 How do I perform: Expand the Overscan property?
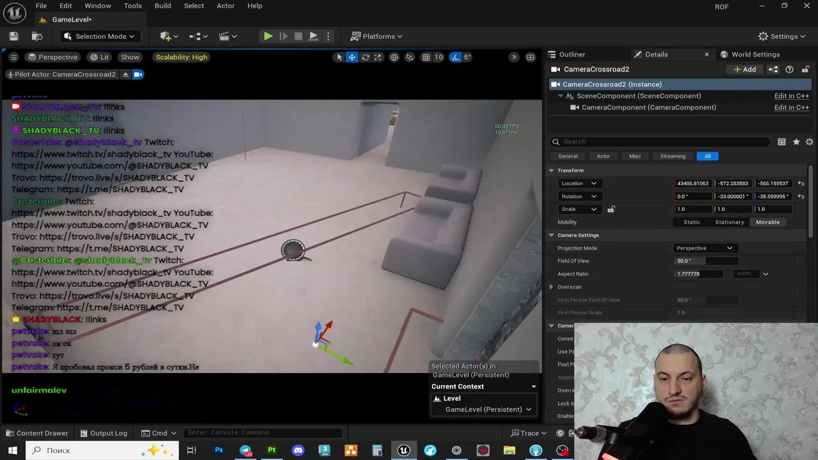tap(551, 287)
